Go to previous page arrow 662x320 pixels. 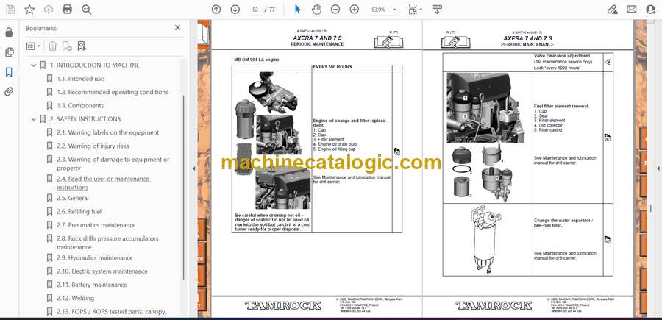pyautogui.click(x=216, y=10)
